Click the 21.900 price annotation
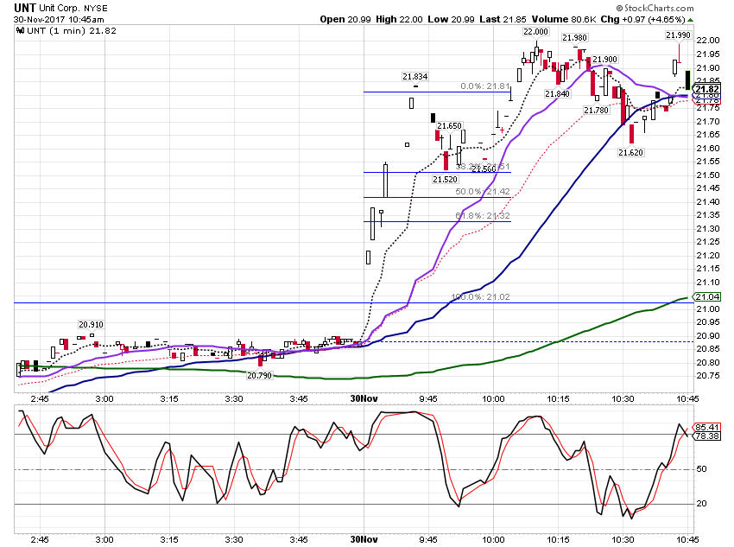Screen dimensions: 734x547 click(x=604, y=60)
